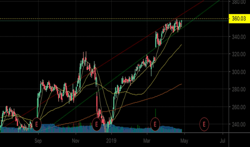Click the 2019 date axis label
The width and height of the screenshot is (250, 147).
click(x=111, y=141)
